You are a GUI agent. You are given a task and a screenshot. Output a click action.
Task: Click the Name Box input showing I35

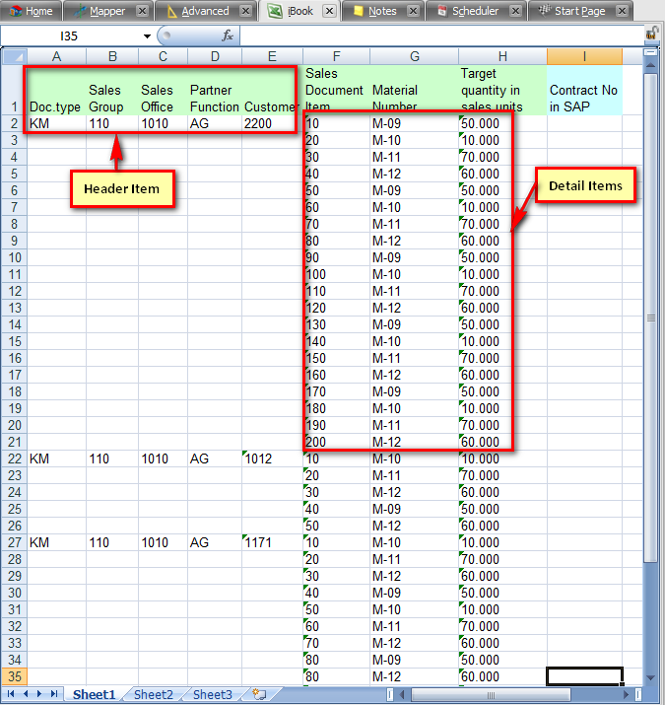tap(74, 35)
